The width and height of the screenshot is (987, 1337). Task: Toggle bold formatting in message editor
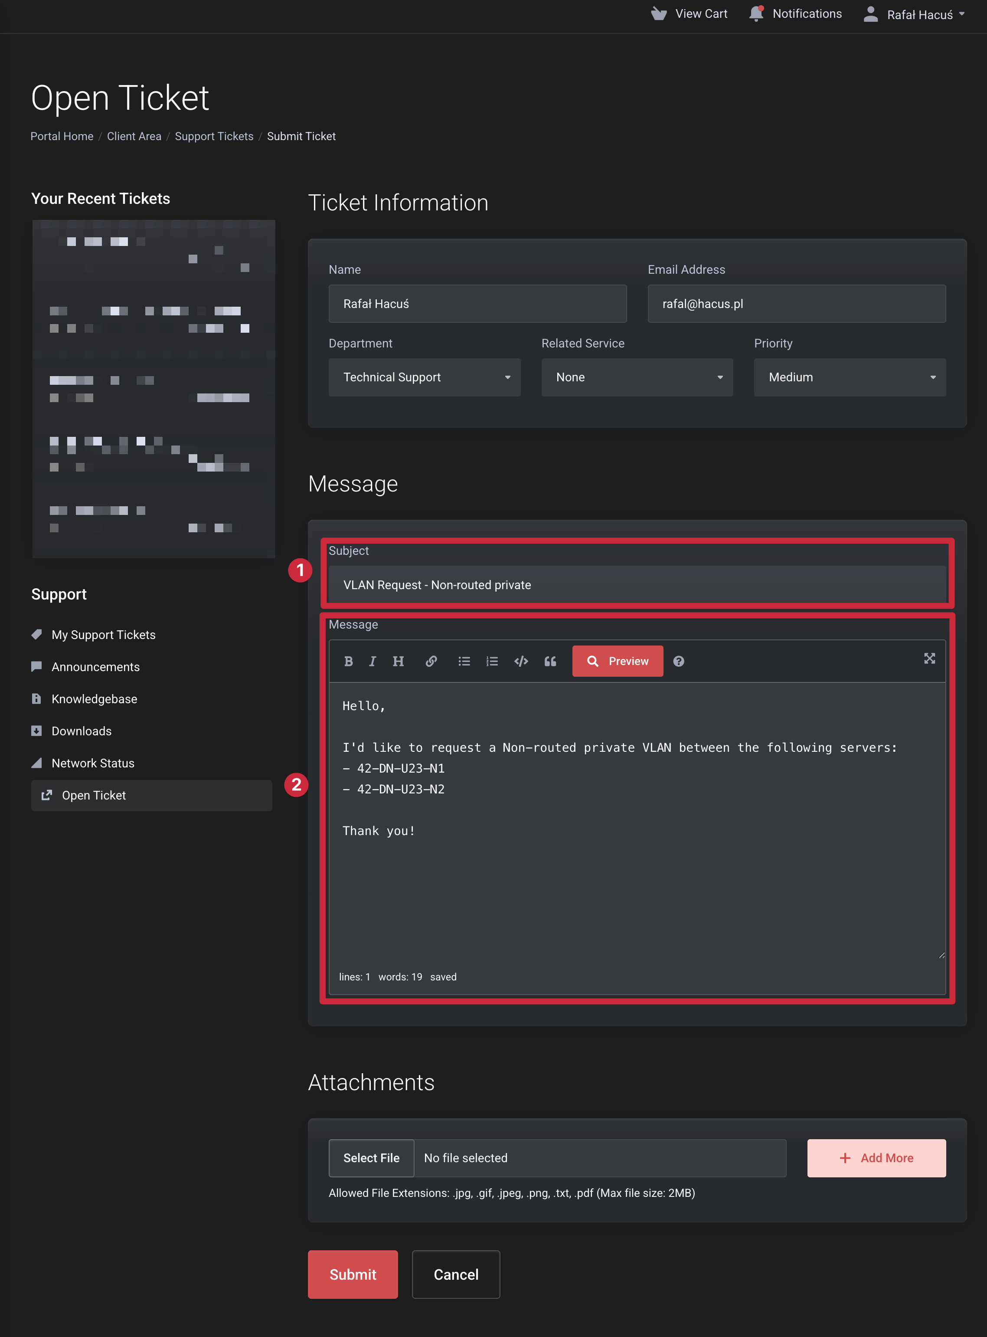(x=348, y=661)
